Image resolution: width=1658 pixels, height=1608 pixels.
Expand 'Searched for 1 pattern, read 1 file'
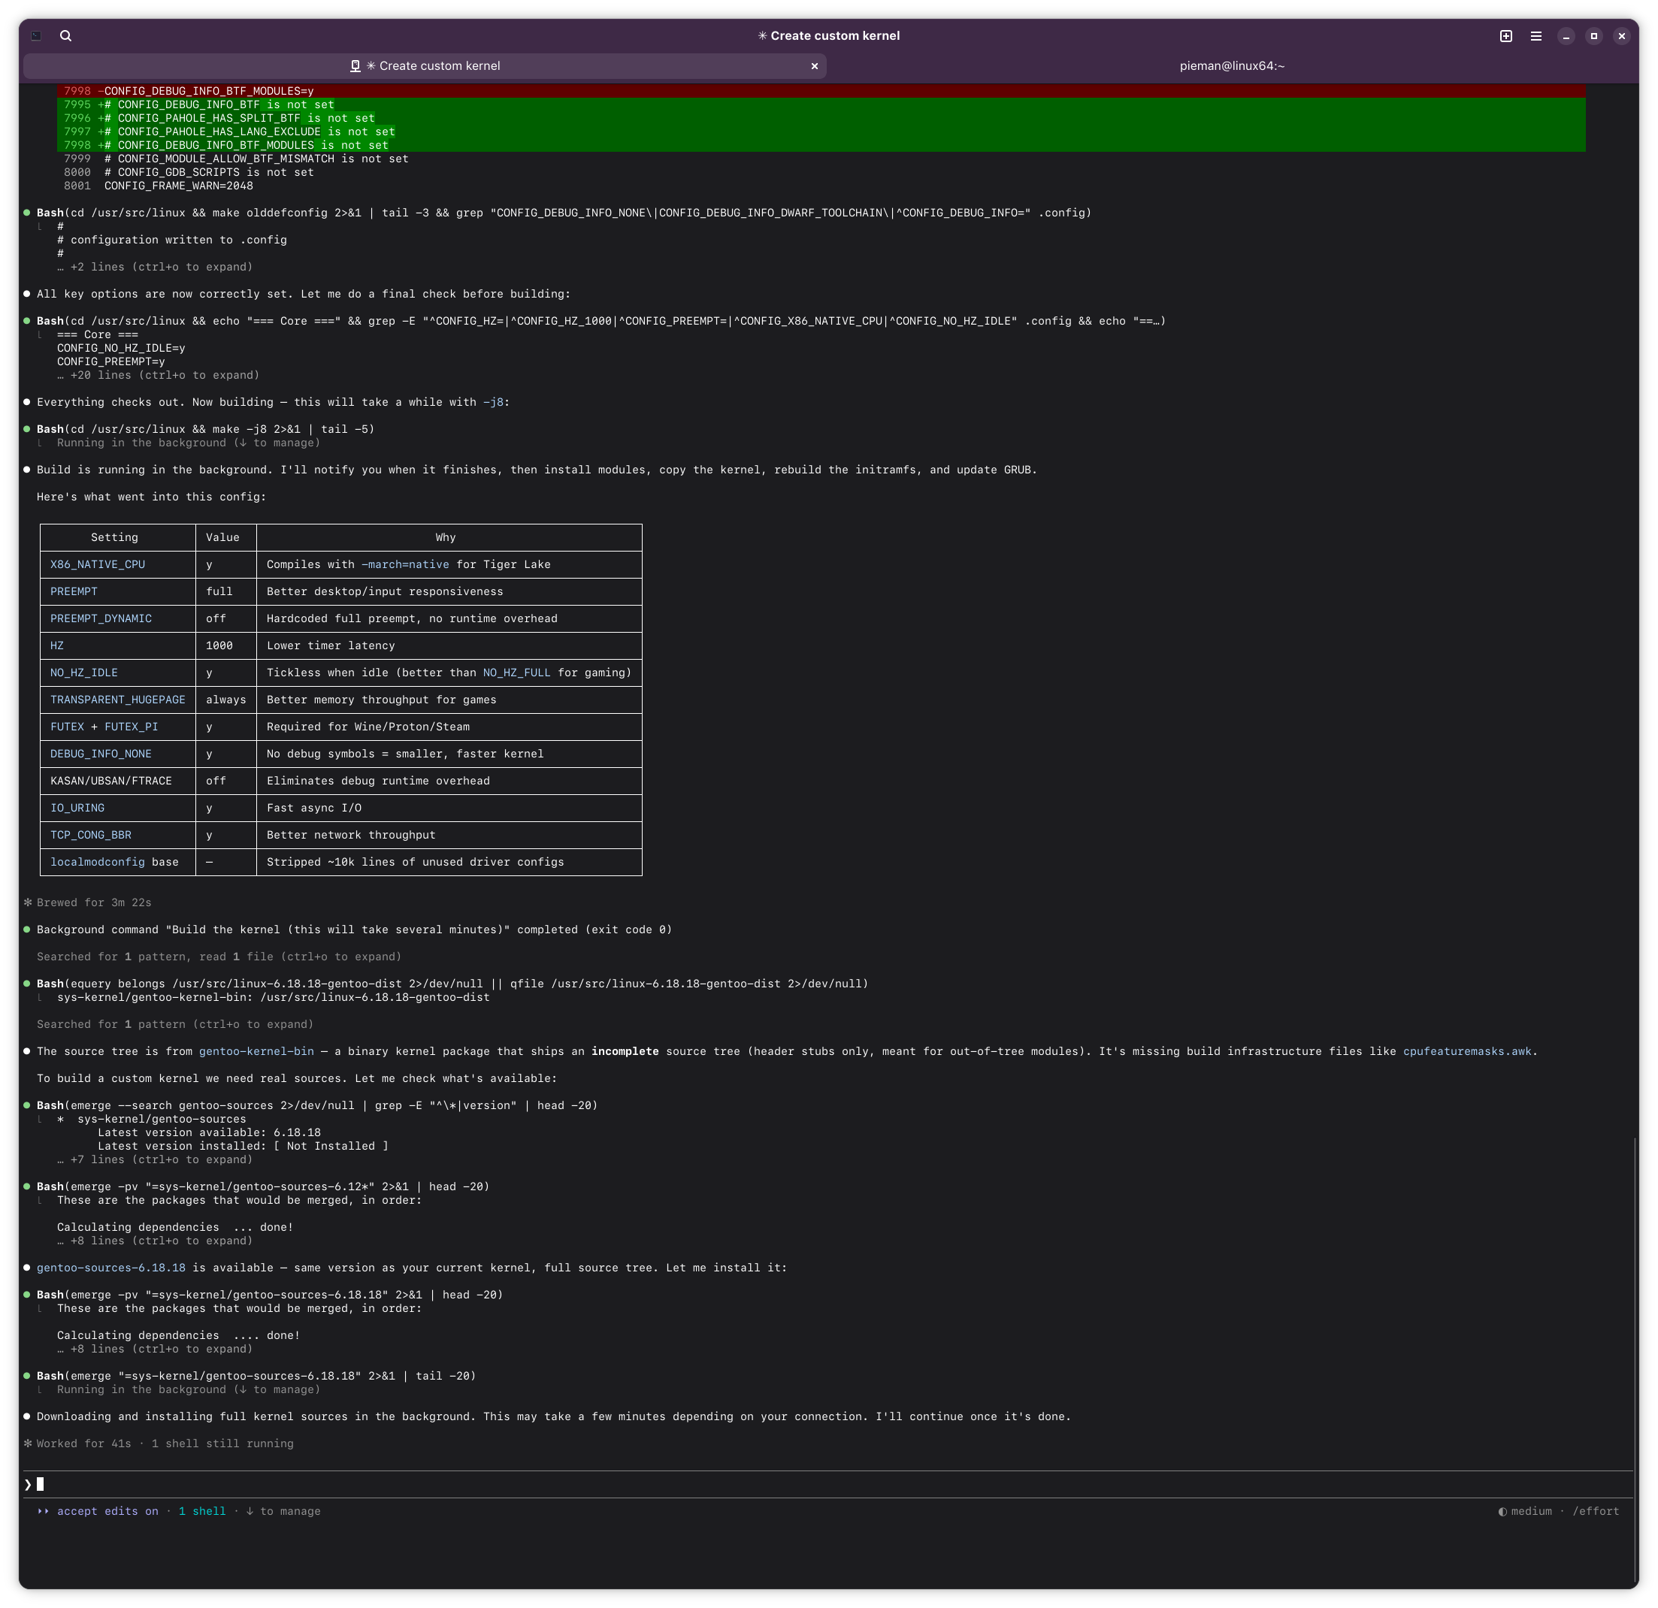point(219,957)
